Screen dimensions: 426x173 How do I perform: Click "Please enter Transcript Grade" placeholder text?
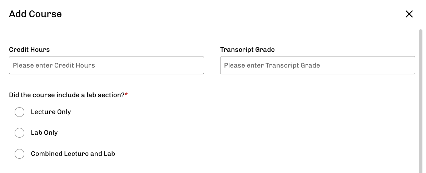(x=272, y=65)
